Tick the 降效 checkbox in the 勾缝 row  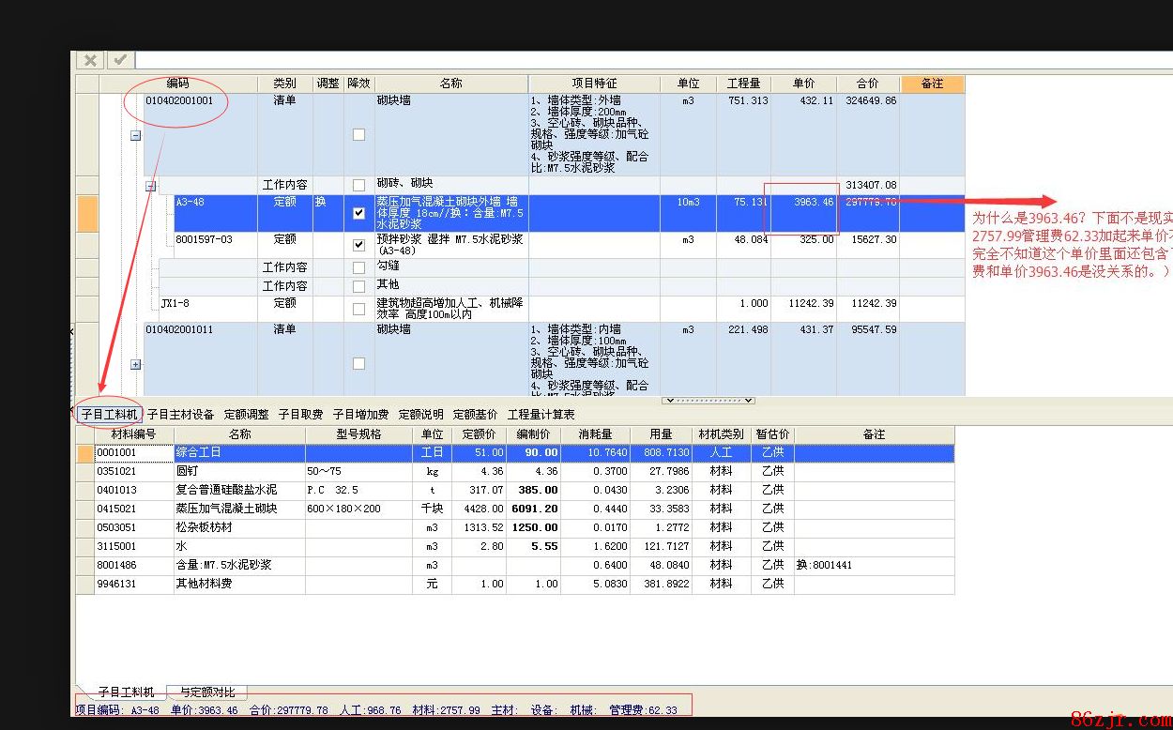(x=358, y=267)
